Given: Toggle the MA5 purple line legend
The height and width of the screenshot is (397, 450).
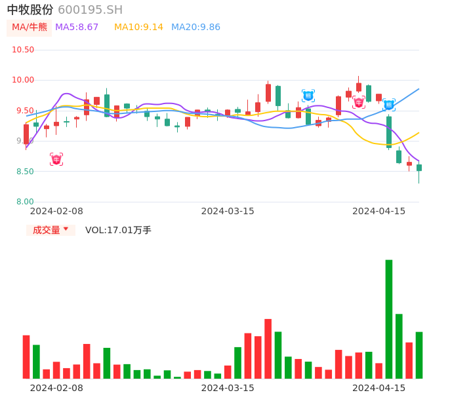Looking at the screenshot, I should (77, 28).
